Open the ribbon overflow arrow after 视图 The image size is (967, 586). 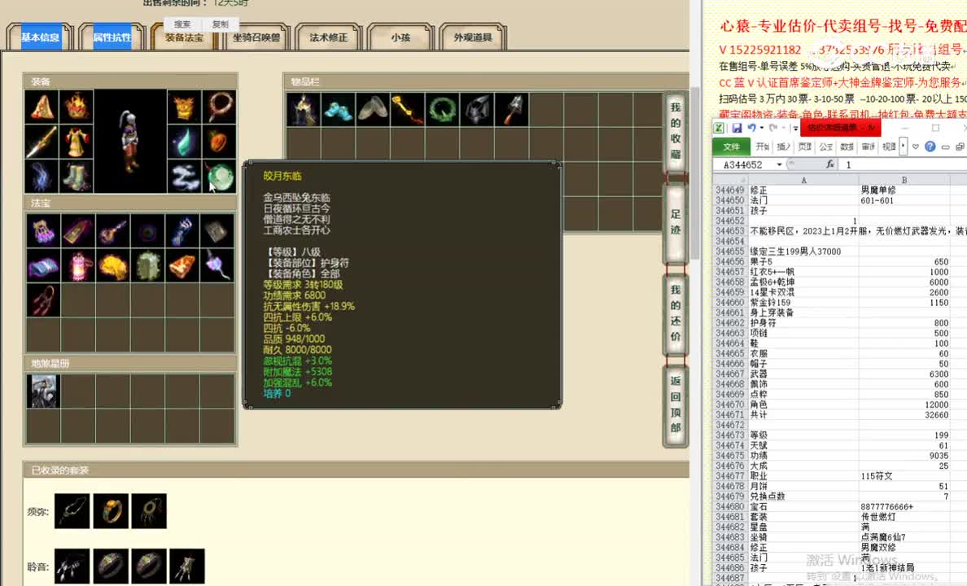(x=903, y=147)
